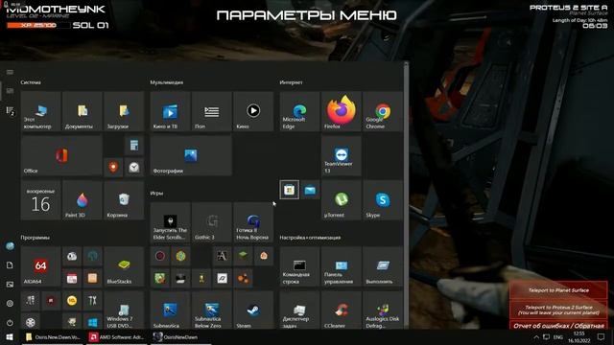Open the 'Выполнить' run tile
This screenshot has width=614, height=345.
(x=383, y=266)
